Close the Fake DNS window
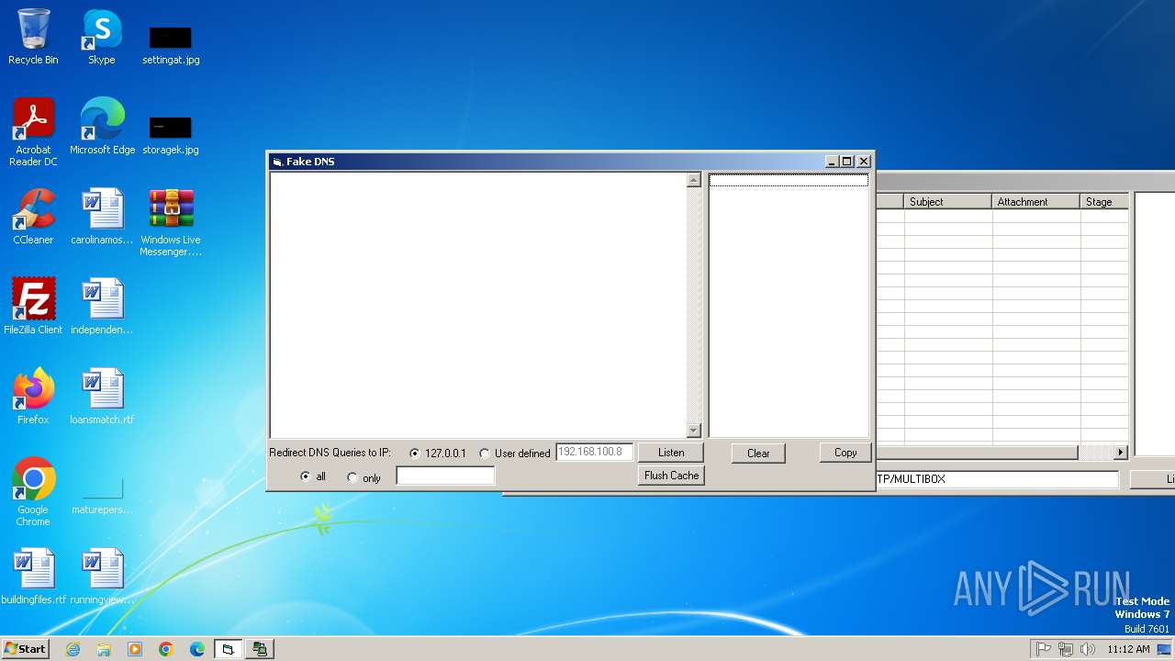 pos(864,162)
